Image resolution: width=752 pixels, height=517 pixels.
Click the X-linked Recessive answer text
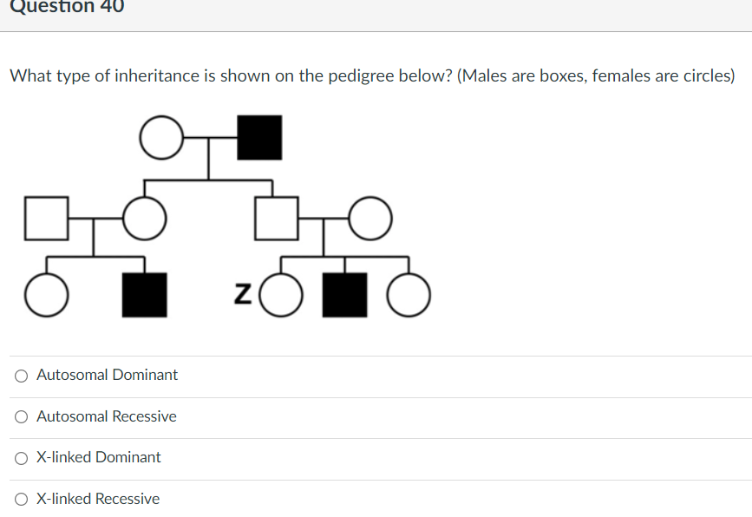click(x=98, y=499)
